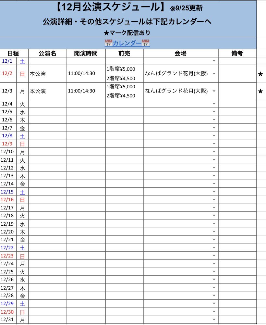Open venue dropdown for 12/1 row
Viewport: 266px width, 325px height.
[x=214, y=61]
